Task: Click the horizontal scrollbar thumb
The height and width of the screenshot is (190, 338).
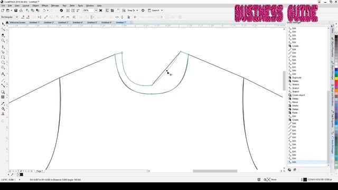Action: pos(215,171)
